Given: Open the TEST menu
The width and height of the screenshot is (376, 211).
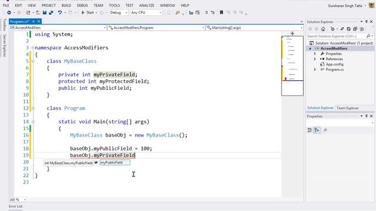Looking at the screenshot, I should click(x=129, y=5).
